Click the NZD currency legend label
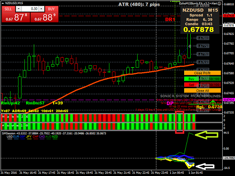Image resolution: width=235 pixels, height=176 pixels. pyautogui.click(x=55, y=137)
